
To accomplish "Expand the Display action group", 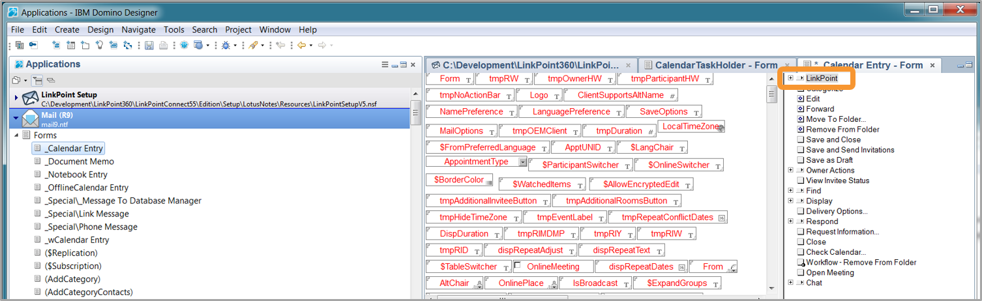I will click(x=790, y=201).
